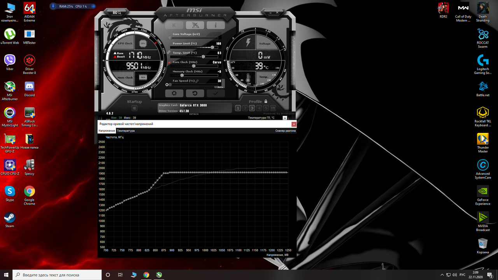Switch to Напряжение tab in curve editor
The height and width of the screenshot is (280, 498).
[x=107, y=131]
